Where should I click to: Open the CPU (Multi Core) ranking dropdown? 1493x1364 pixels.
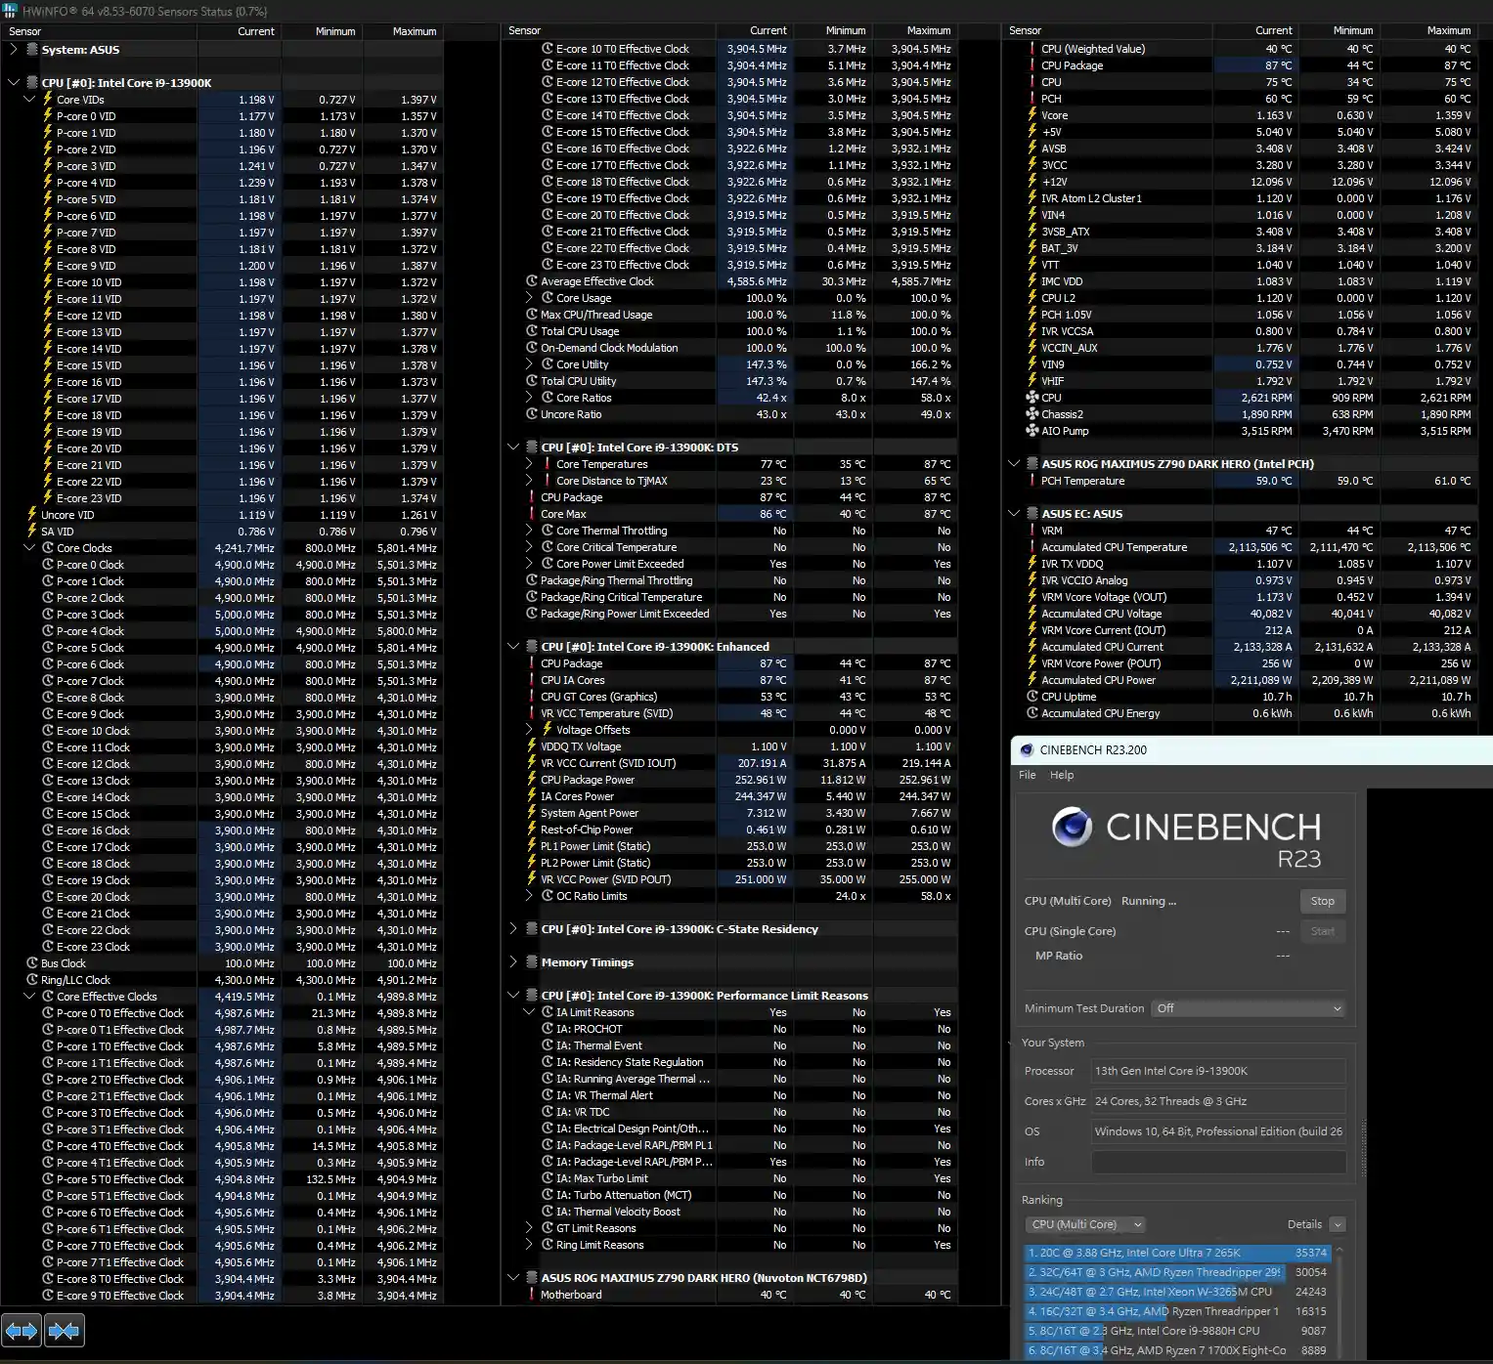point(1085,1224)
